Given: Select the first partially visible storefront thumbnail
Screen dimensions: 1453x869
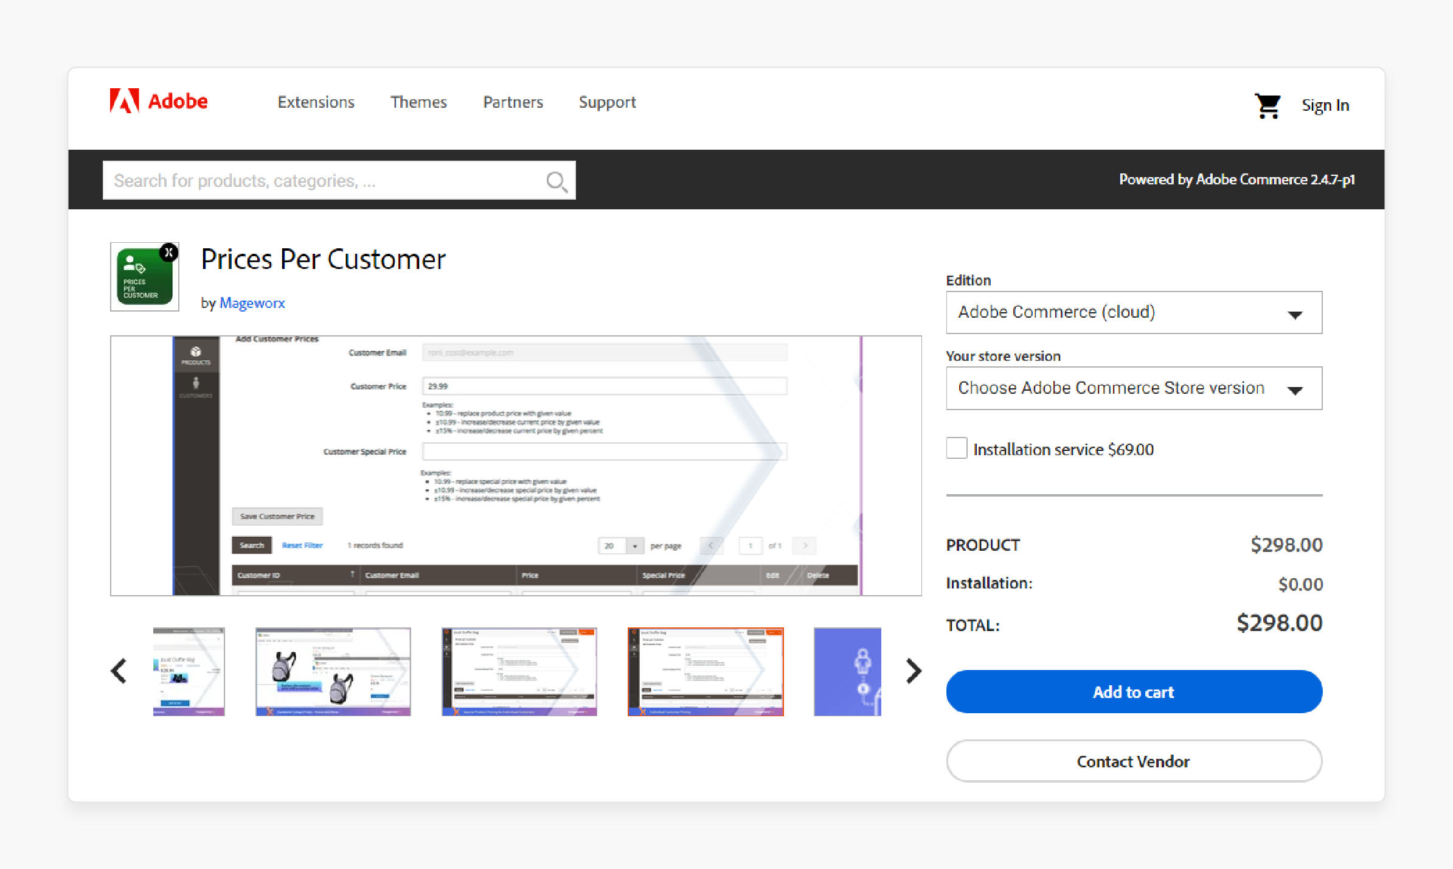Looking at the screenshot, I should pyautogui.click(x=189, y=672).
